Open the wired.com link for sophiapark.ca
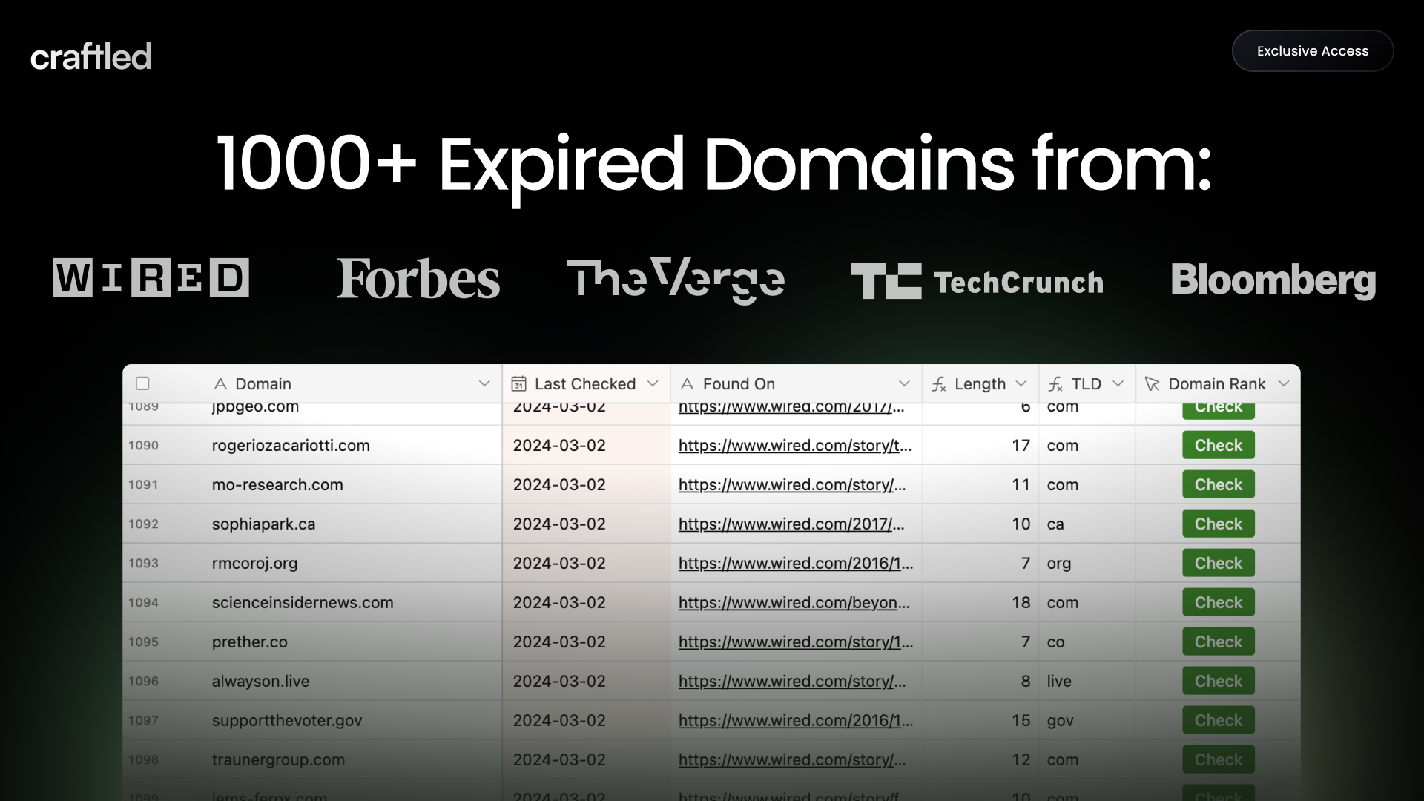The image size is (1424, 801). click(x=791, y=524)
